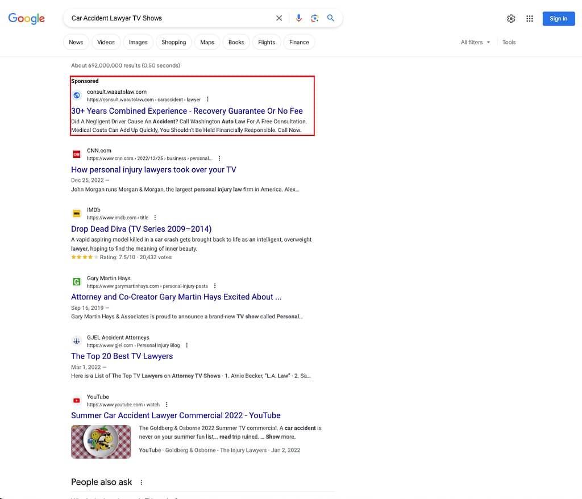The image size is (582, 499).
Task: Open the three-dot menu for the GJEL Accident Attorneys result
Action: 186,346
